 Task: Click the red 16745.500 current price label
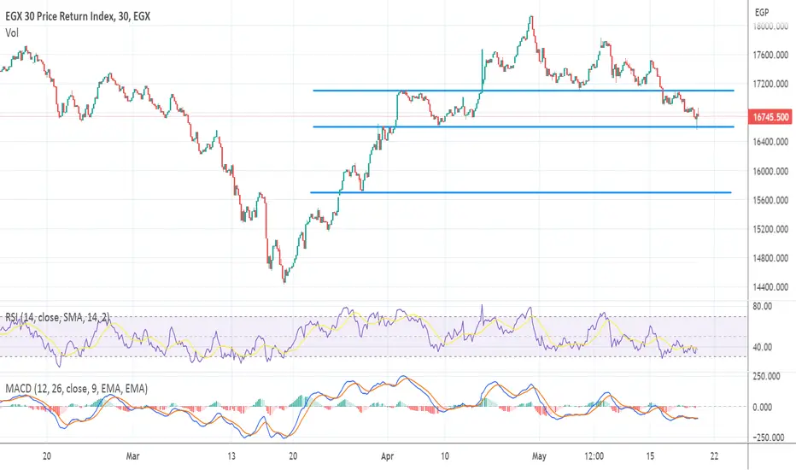770,117
